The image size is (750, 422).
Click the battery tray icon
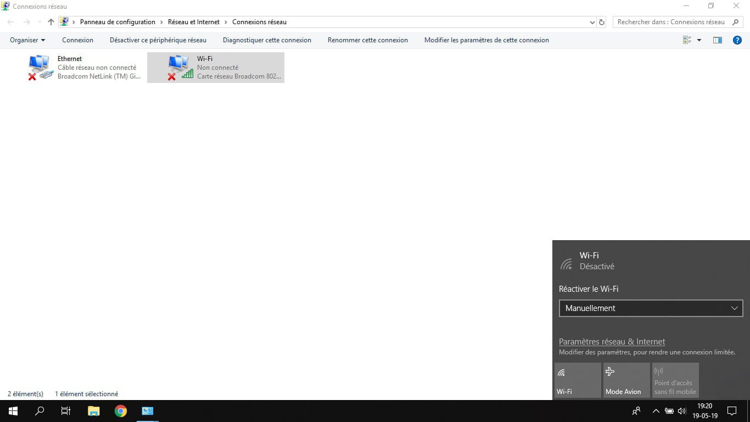669,411
